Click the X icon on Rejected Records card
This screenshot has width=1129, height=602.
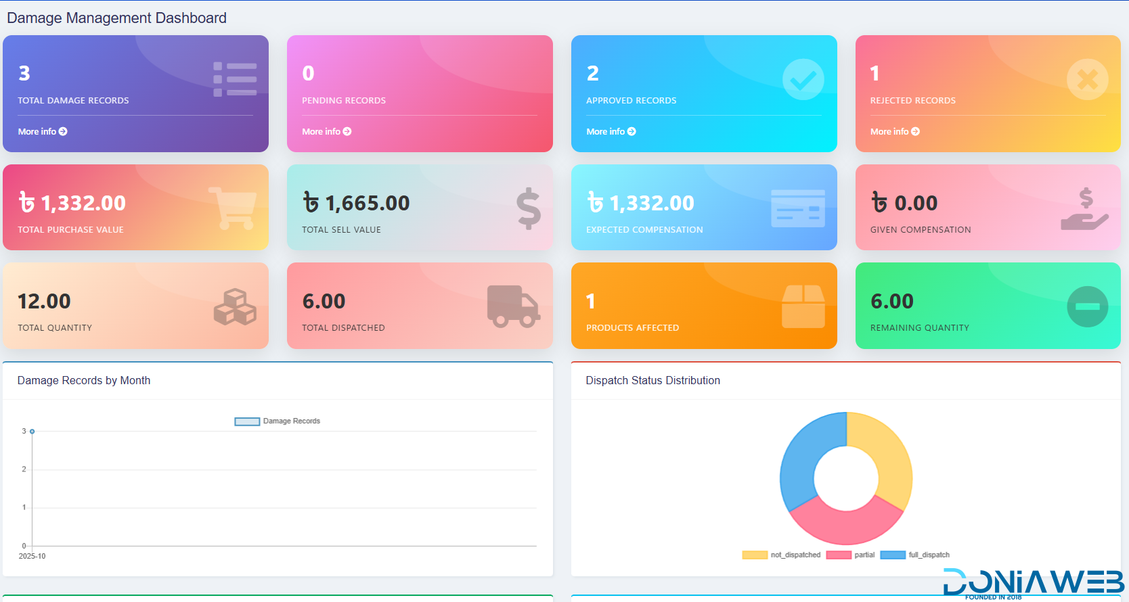click(x=1087, y=80)
